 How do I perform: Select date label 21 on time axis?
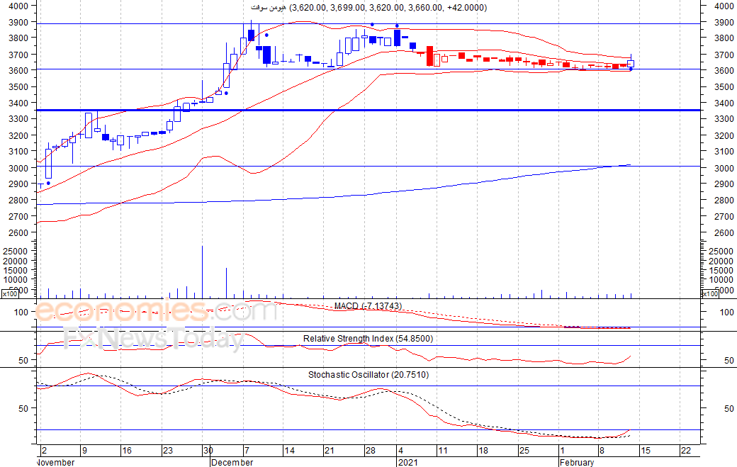[330, 451]
